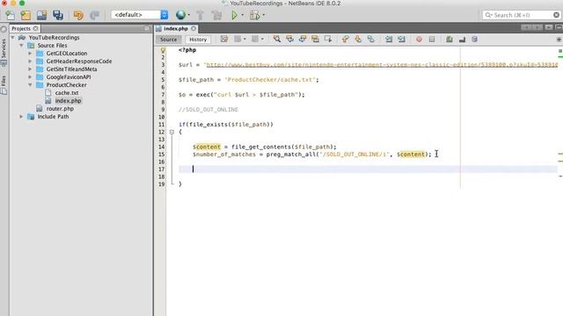Viewport: 563px width, 316px height.
Task: Toggle the Rectangular Selection icon
Action: [328, 39]
